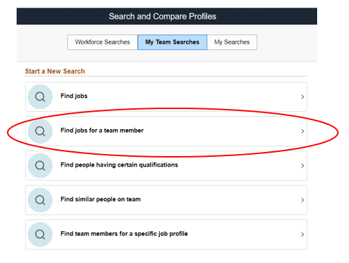Viewport: 349px width, 263px height.
Task: Select Find people having certain qualifications
Action: click(166, 166)
